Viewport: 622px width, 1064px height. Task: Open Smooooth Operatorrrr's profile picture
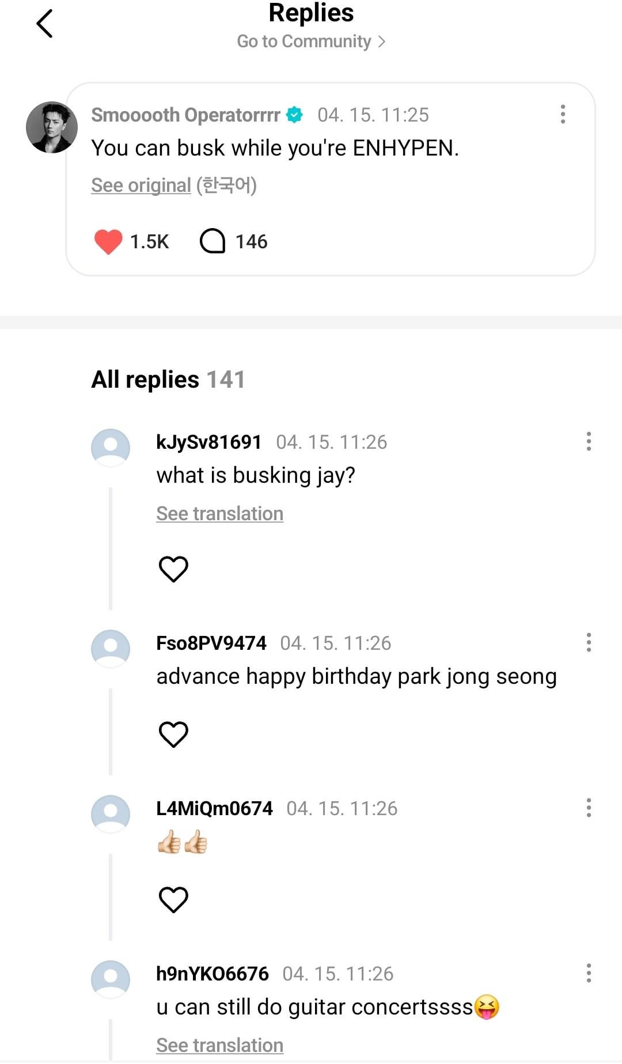(52, 127)
